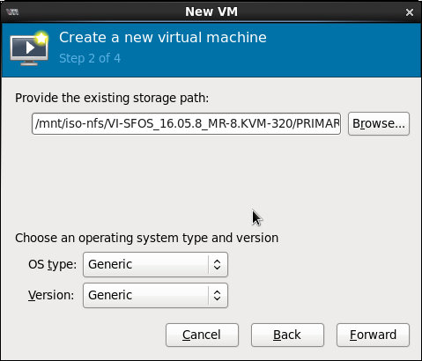Click 'Provide the existing storage path:' label
Image resolution: width=422 pixels, height=361 pixels.
click(x=112, y=98)
